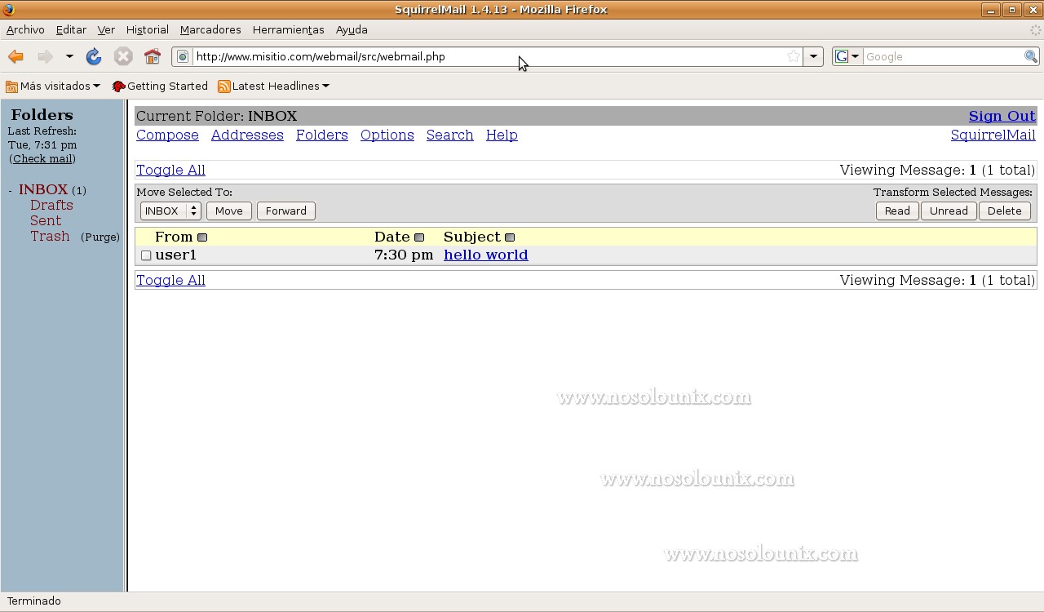Sort messages by From column icon

point(202,237)
